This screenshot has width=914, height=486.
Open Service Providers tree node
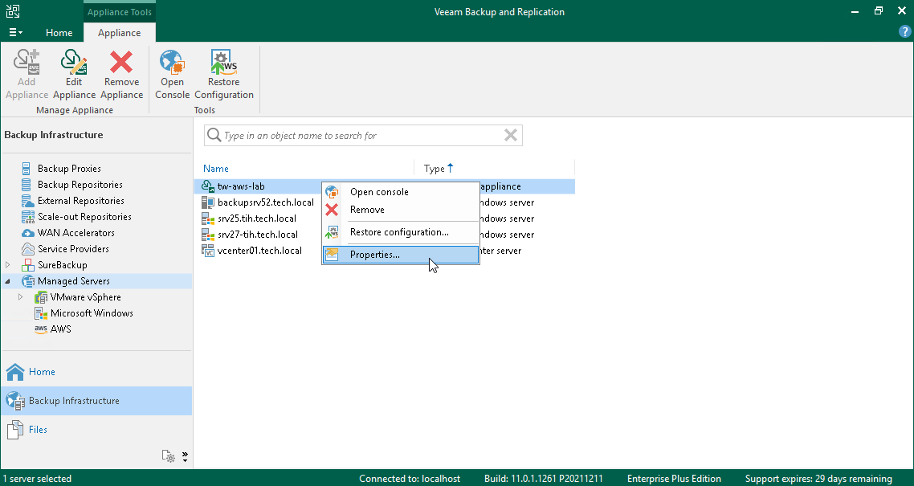point(73,249)
